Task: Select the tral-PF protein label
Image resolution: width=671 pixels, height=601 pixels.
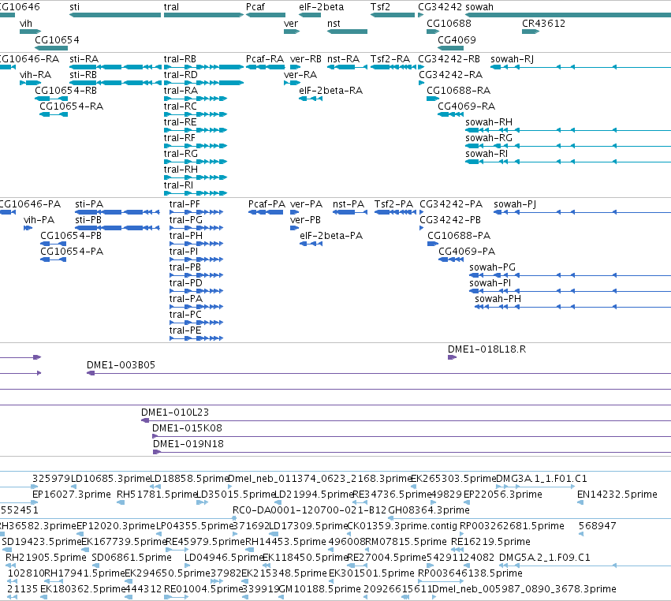Action: [185, 204]
